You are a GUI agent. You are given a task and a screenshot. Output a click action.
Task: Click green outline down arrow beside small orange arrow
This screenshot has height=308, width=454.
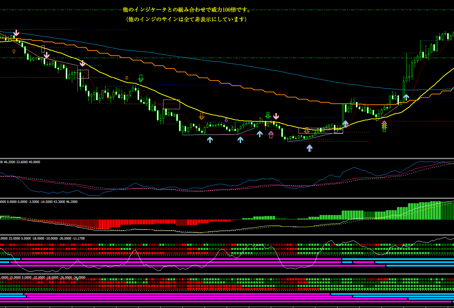[140, 78]
